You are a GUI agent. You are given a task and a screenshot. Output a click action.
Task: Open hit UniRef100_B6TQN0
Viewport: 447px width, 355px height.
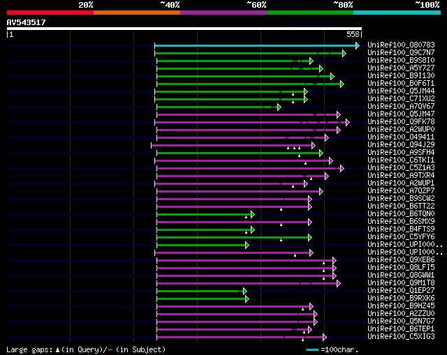(401, 214)
